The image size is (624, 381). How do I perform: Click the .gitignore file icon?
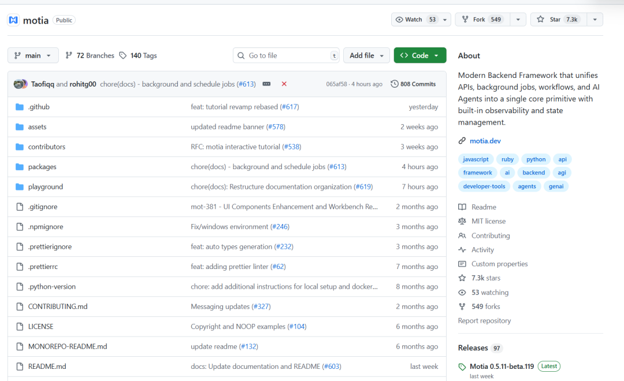coord(20,207)
